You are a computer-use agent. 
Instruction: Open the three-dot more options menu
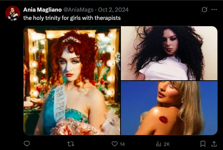(x=214, y=9)
